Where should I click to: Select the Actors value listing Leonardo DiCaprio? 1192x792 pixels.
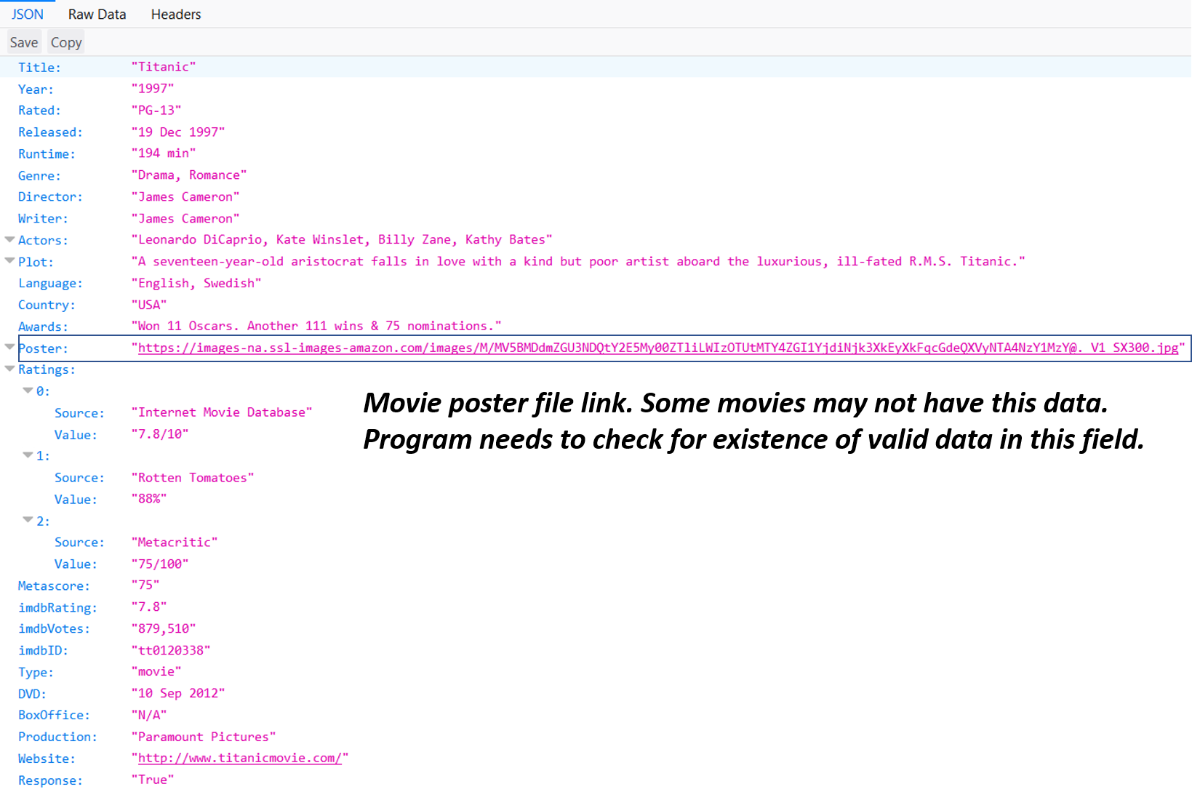(x=342, y=239)
